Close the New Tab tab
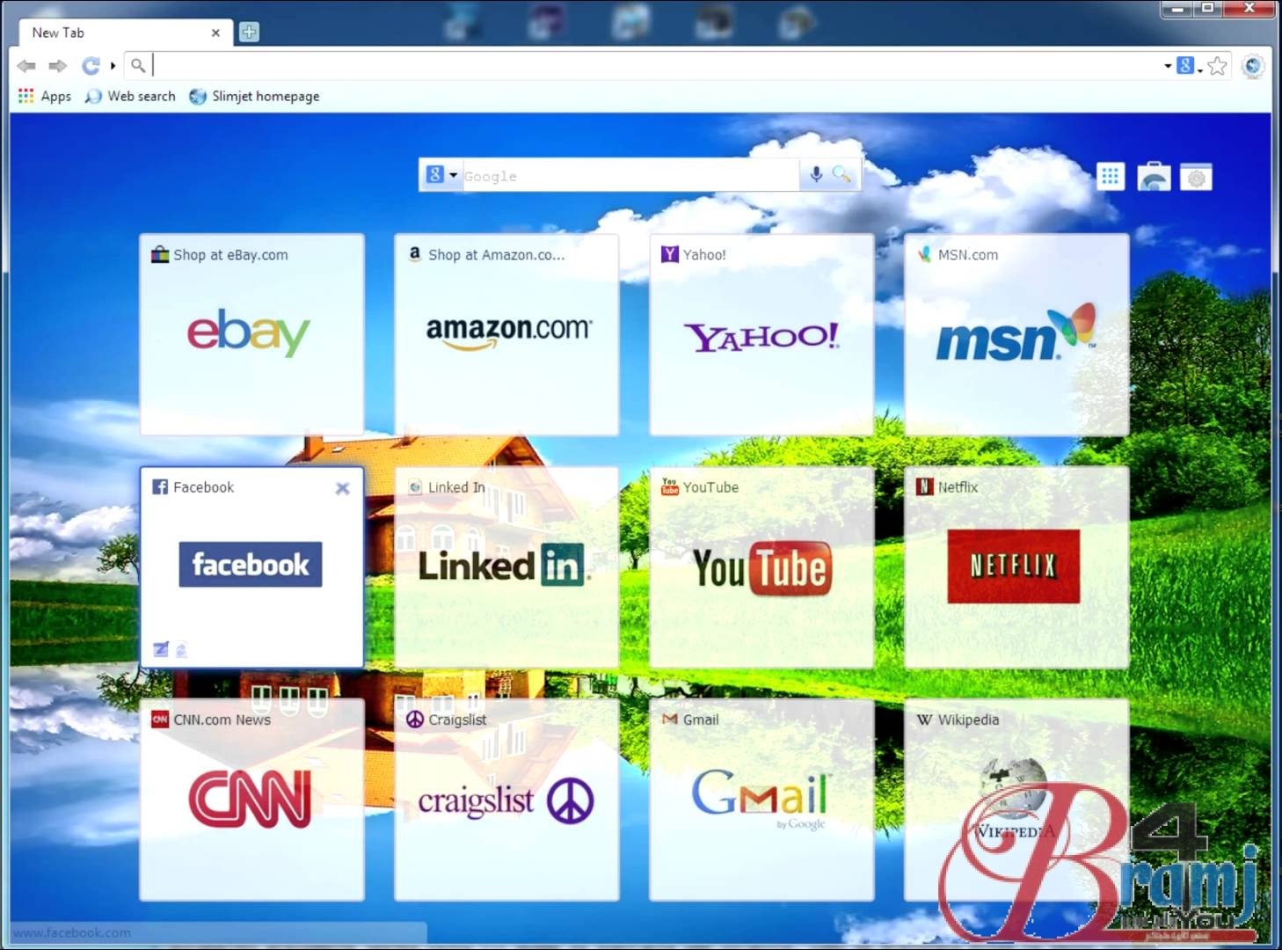 [215, 33]
